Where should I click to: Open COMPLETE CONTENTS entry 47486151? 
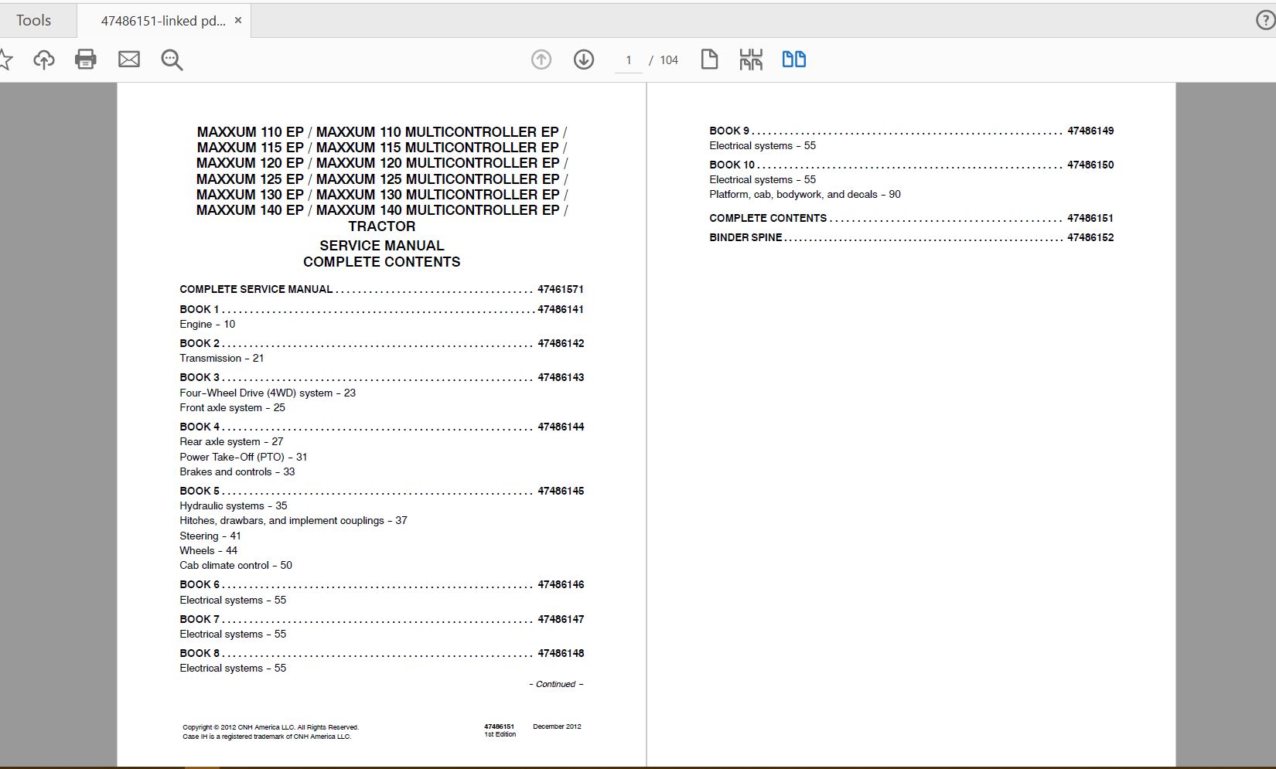point(912,218)
